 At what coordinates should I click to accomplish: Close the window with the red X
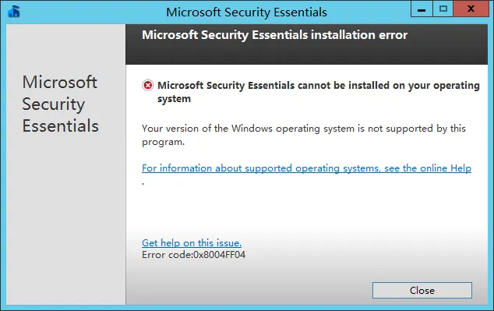(471, 9)
